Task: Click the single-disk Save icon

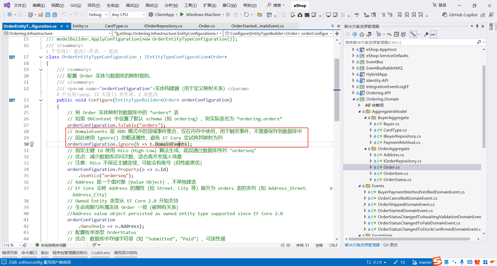Action: pyautogui.click(x=48, y=15)
